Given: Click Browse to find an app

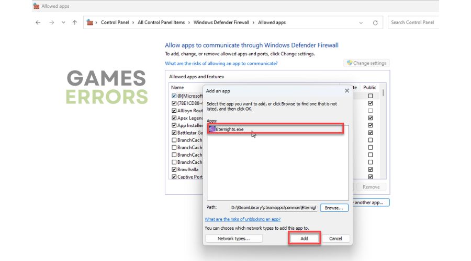Looking at the screenshot, I should tap(334, 208).
